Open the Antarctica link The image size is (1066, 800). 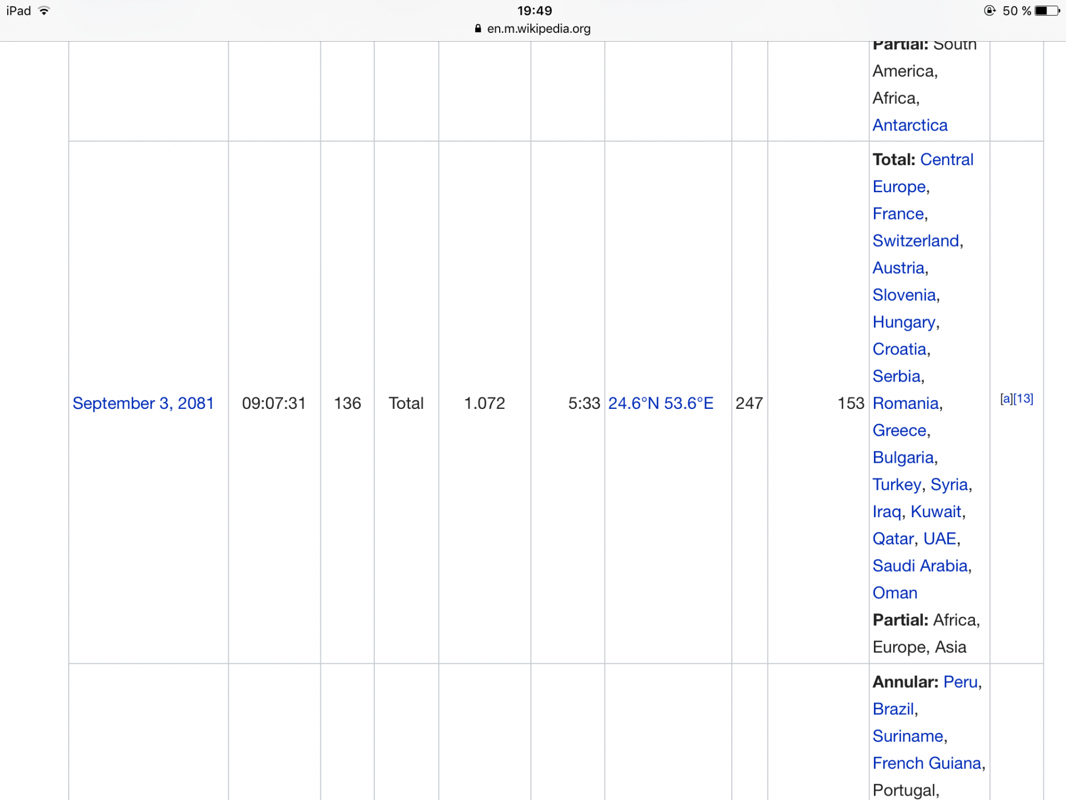(910, 125)
